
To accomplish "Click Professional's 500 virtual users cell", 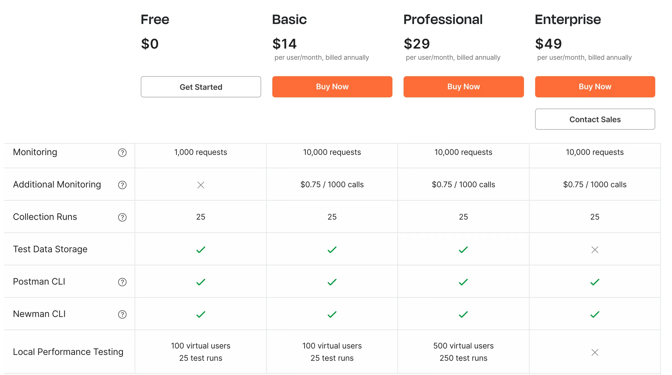I will click(x=463, y=346).
